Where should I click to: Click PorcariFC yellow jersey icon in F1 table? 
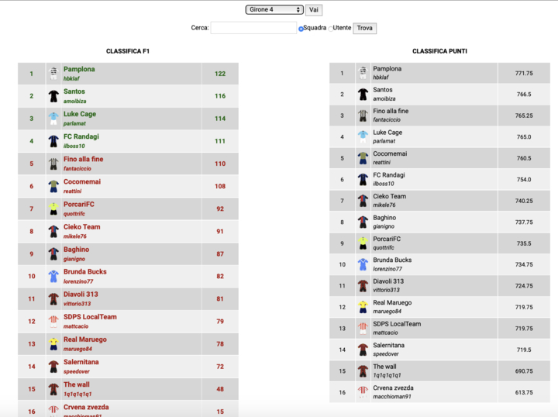pos(53,208)
